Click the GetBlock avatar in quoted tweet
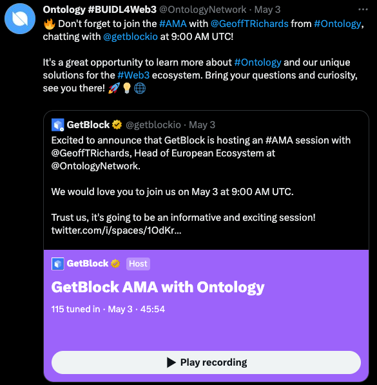Screen dimensions: 377x385 [x=58, y=125]
